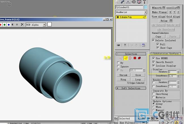
Task: Toggle Isoline Display checkbox
Action: (x=153, y=66)
